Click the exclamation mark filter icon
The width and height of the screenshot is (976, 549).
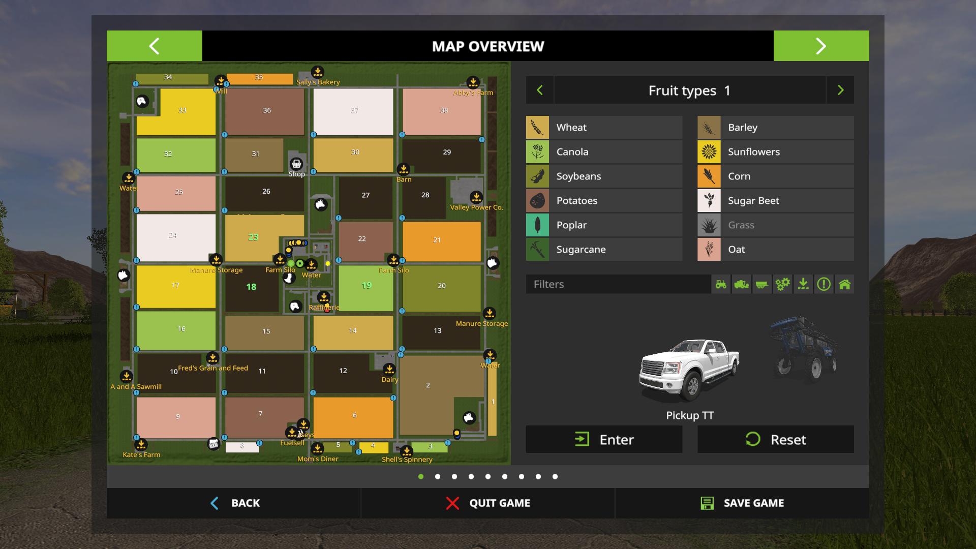point(823,284)
